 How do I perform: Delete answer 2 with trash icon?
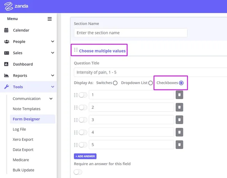click(x=179, y=107)
